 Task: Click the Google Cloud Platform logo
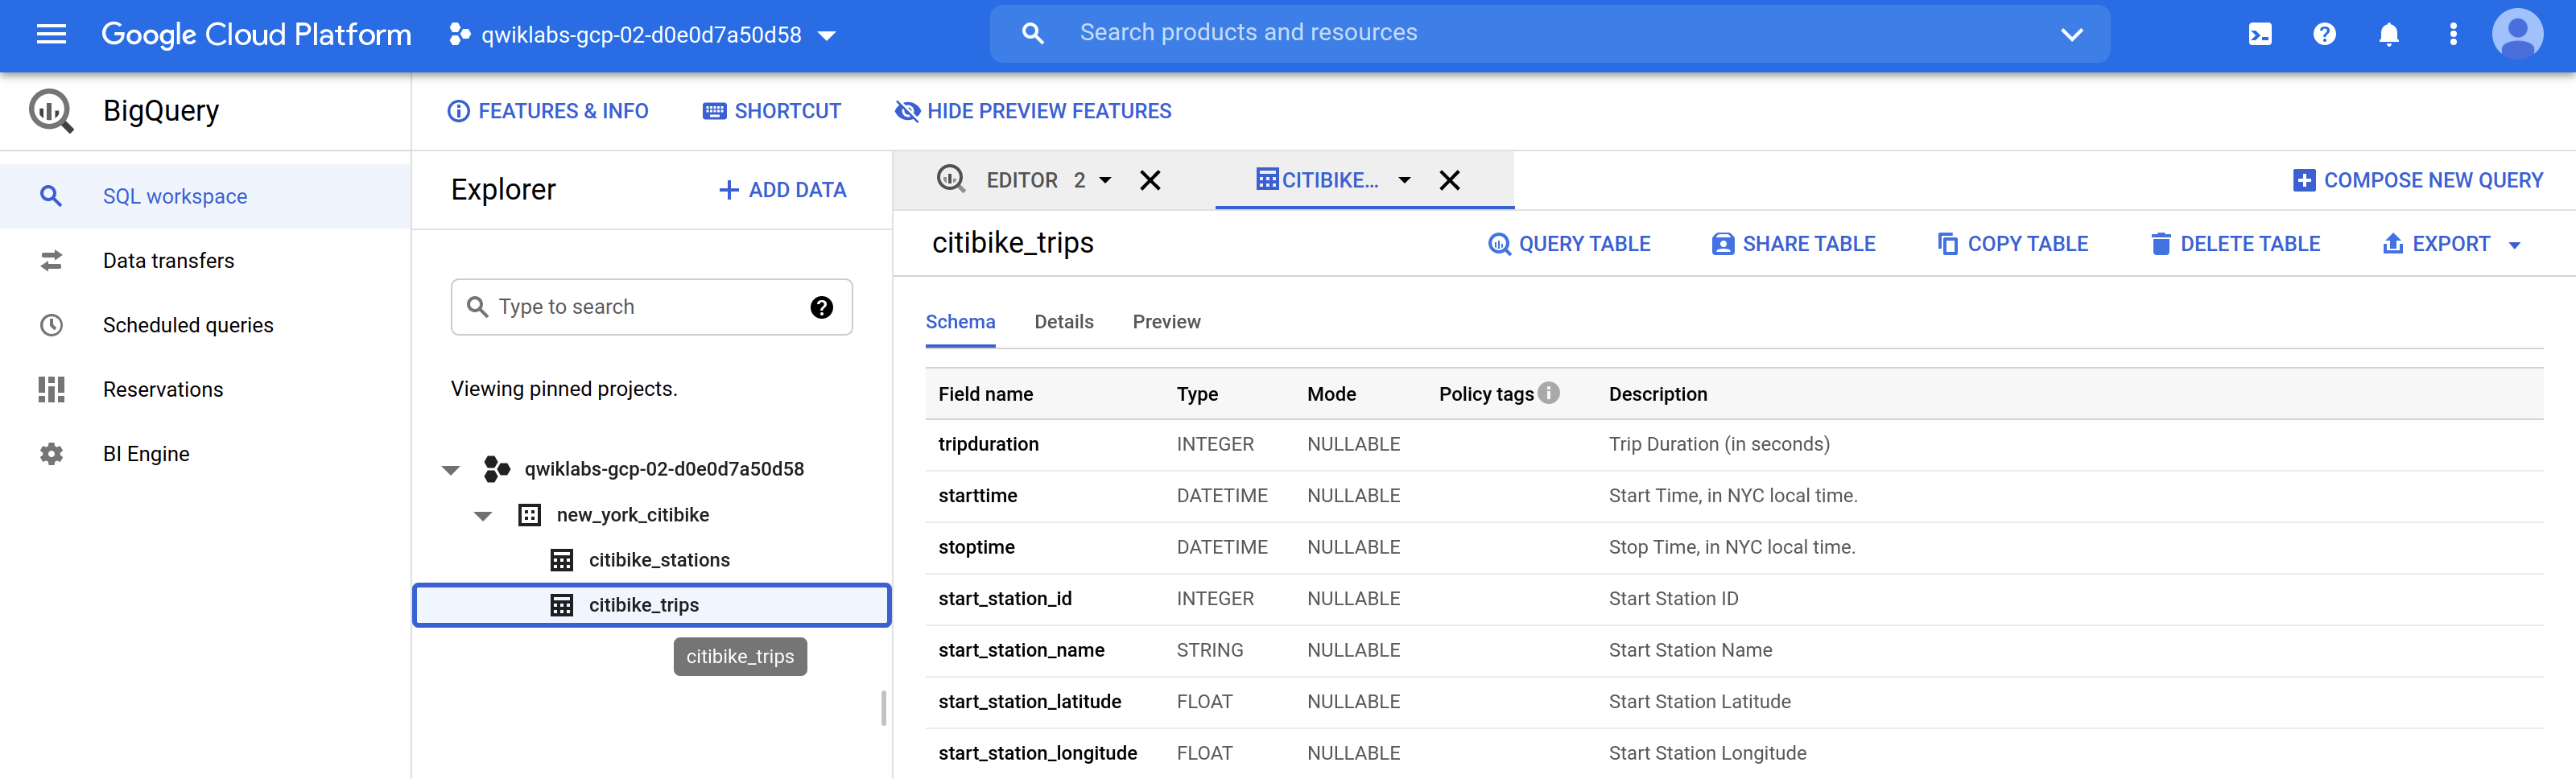pos(256,35)
